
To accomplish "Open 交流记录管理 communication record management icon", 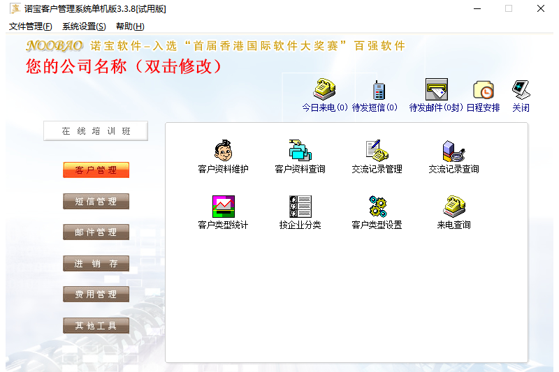I will [x=377, y=151].
